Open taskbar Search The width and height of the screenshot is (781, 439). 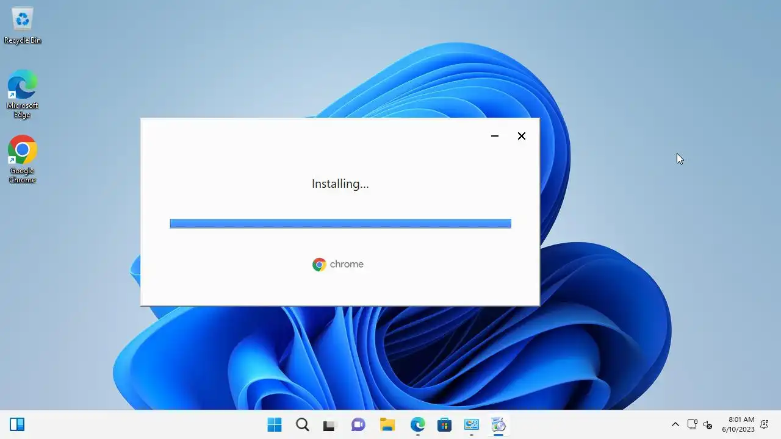[x=302, y=424]
